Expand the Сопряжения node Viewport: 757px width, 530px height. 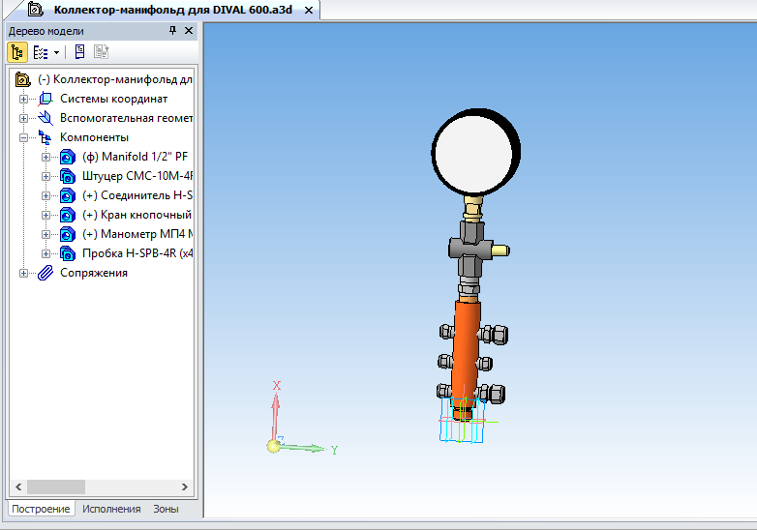coord(23,273)
